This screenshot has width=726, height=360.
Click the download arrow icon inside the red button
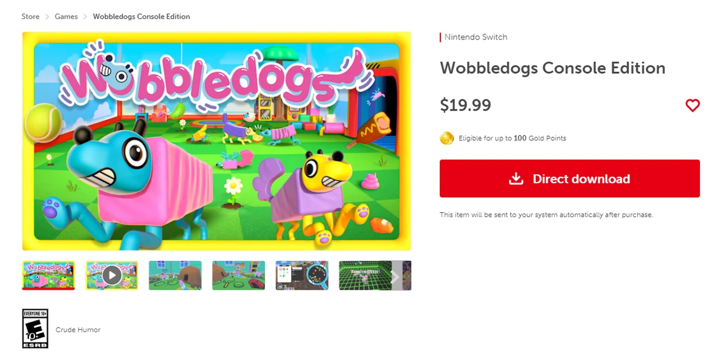[x=516, y=178]
